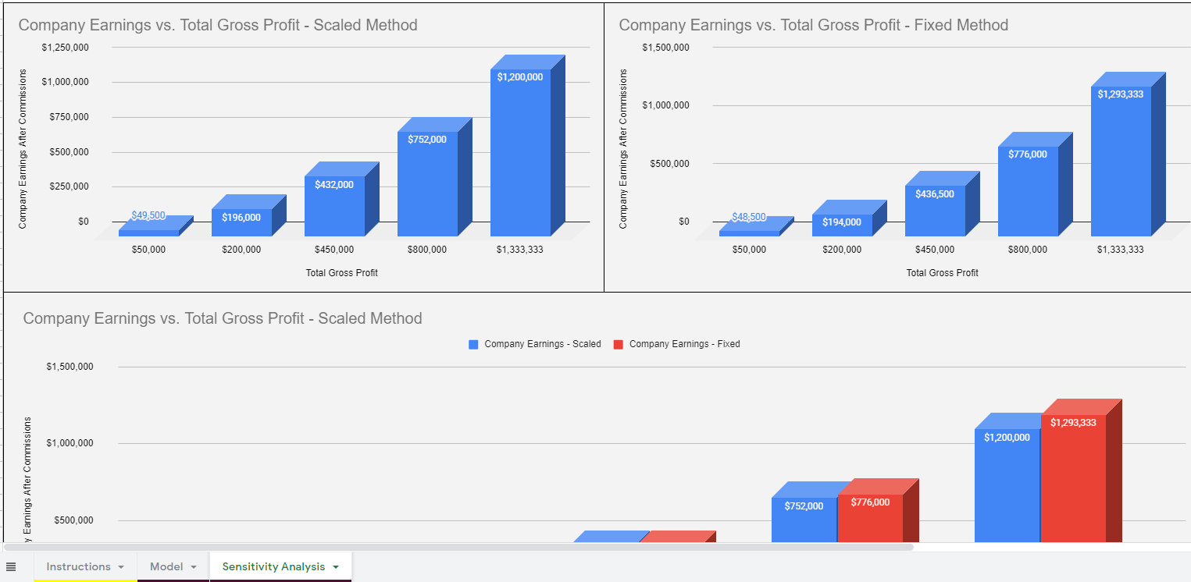
Task: Click the $432,000 data label
Action: [334, 185]
